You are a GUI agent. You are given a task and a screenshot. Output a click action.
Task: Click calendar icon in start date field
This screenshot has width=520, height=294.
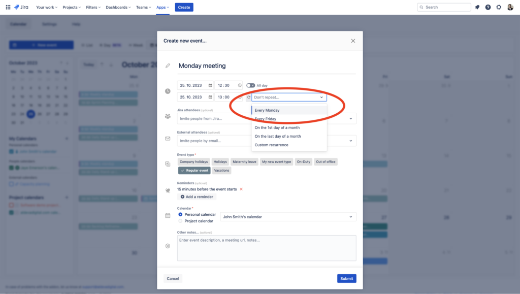(x=210, y=85)
